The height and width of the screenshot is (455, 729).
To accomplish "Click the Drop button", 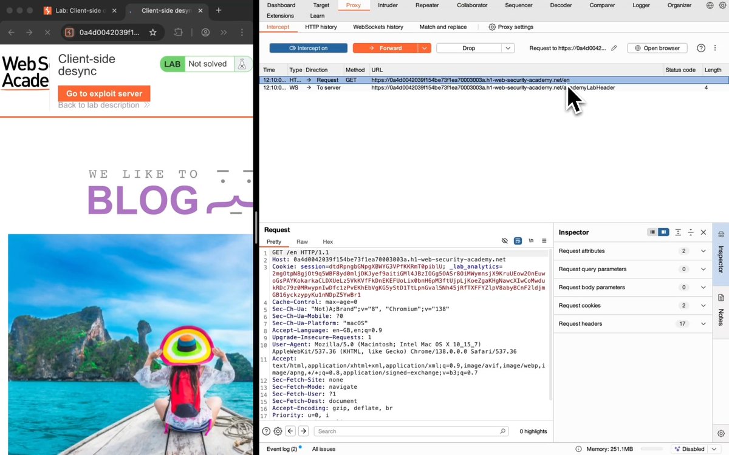I will pyautogui.click(x=469, y=48).
